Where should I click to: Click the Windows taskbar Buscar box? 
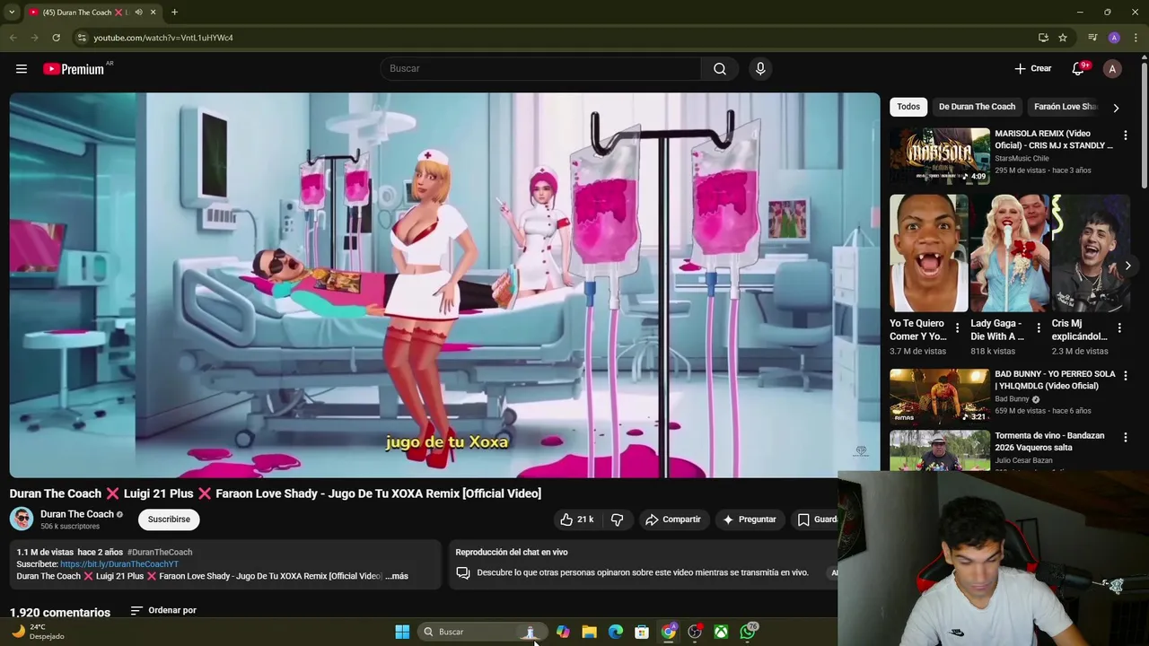[480, 632]
